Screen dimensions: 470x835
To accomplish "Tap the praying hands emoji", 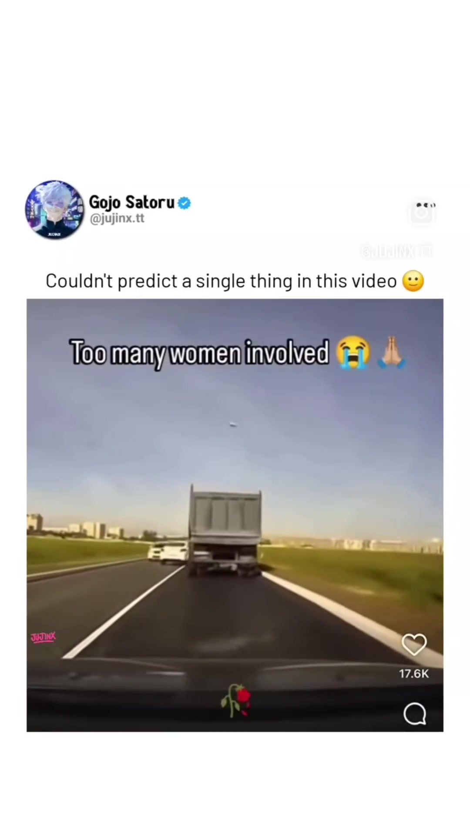I will click(391, 352).
